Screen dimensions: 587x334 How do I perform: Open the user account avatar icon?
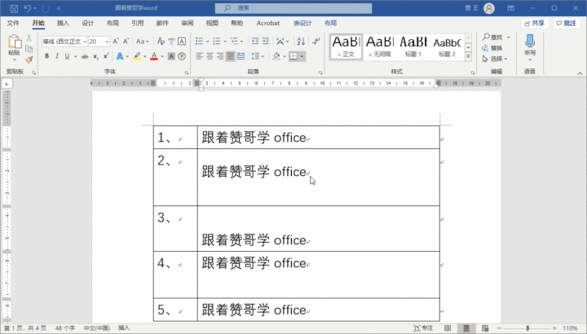coord(489,8)
